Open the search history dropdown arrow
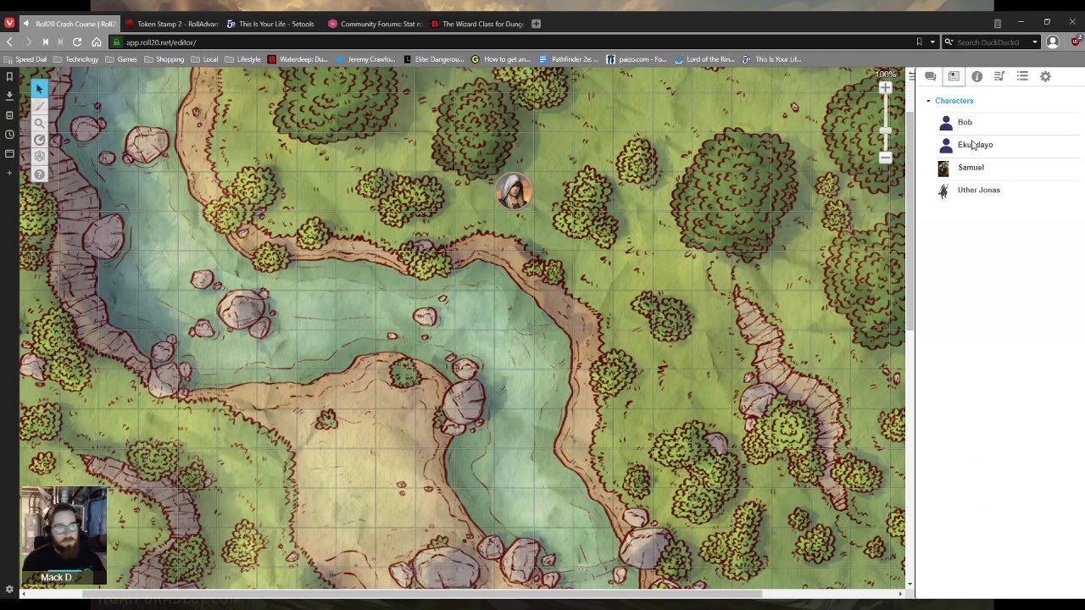Viewport: 1085px width, 610px height. tap(1035, 42)
